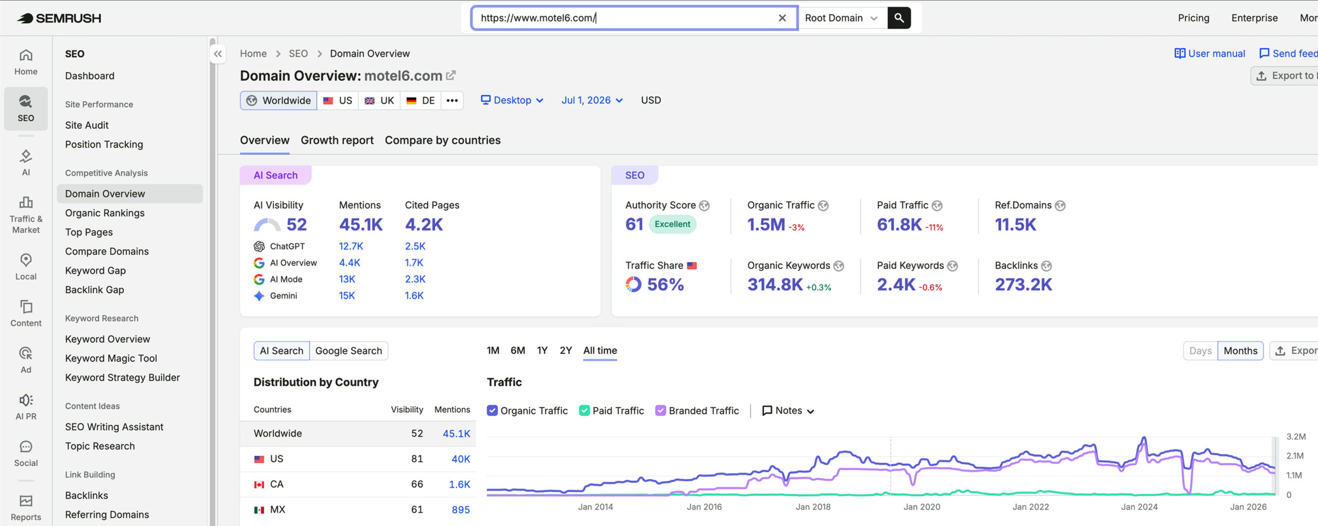Toggle the Paid Traffic checkbox
The height and width of the screenshot is (526, 1318).
tap(584, 411)
